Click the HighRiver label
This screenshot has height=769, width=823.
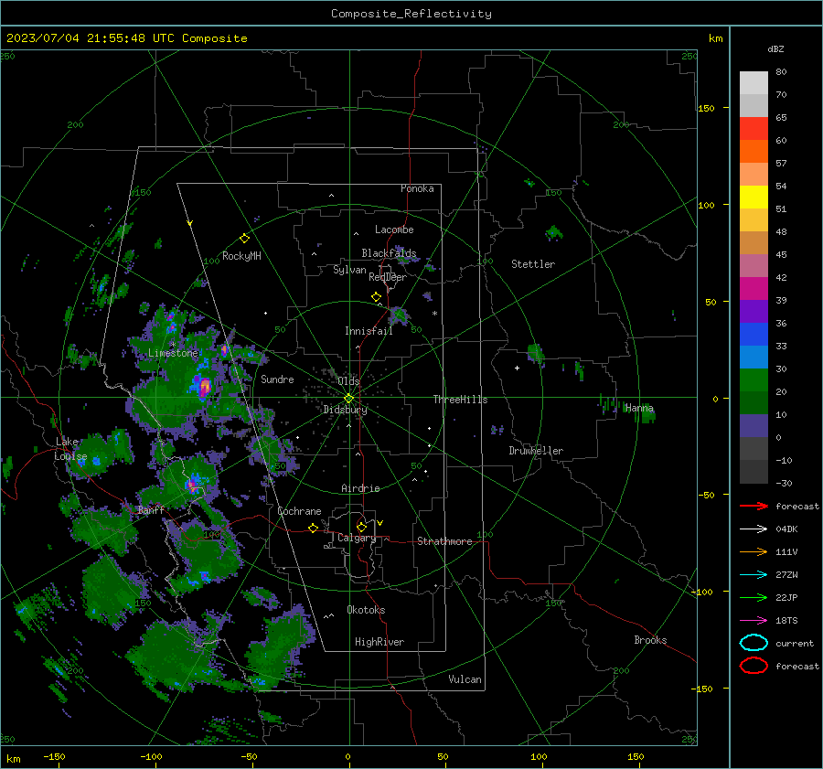pyautogui.click(x=379, y=642)
